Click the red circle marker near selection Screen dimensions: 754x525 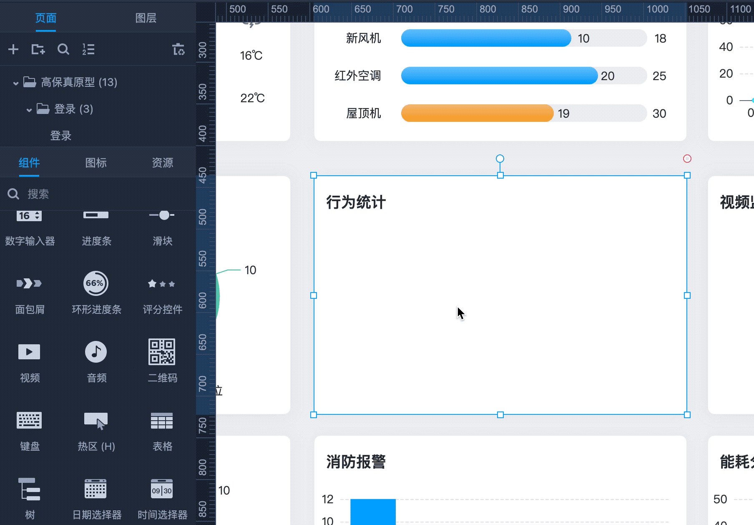tap(687, 159)
